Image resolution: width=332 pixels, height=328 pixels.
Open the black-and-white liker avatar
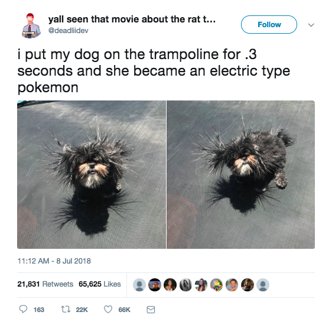pos(185,285)
